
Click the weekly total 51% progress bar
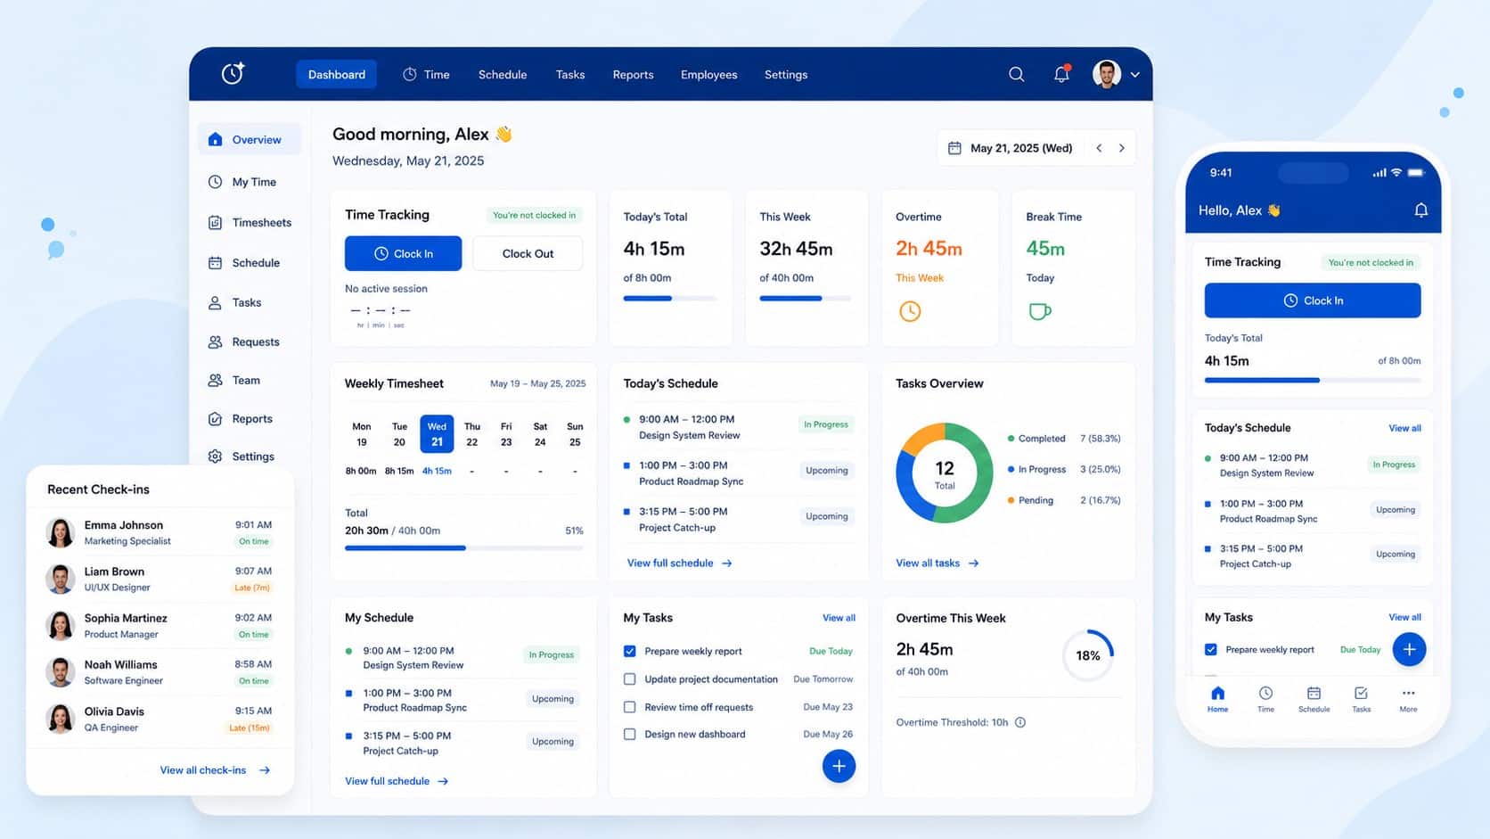click(463, 547)
